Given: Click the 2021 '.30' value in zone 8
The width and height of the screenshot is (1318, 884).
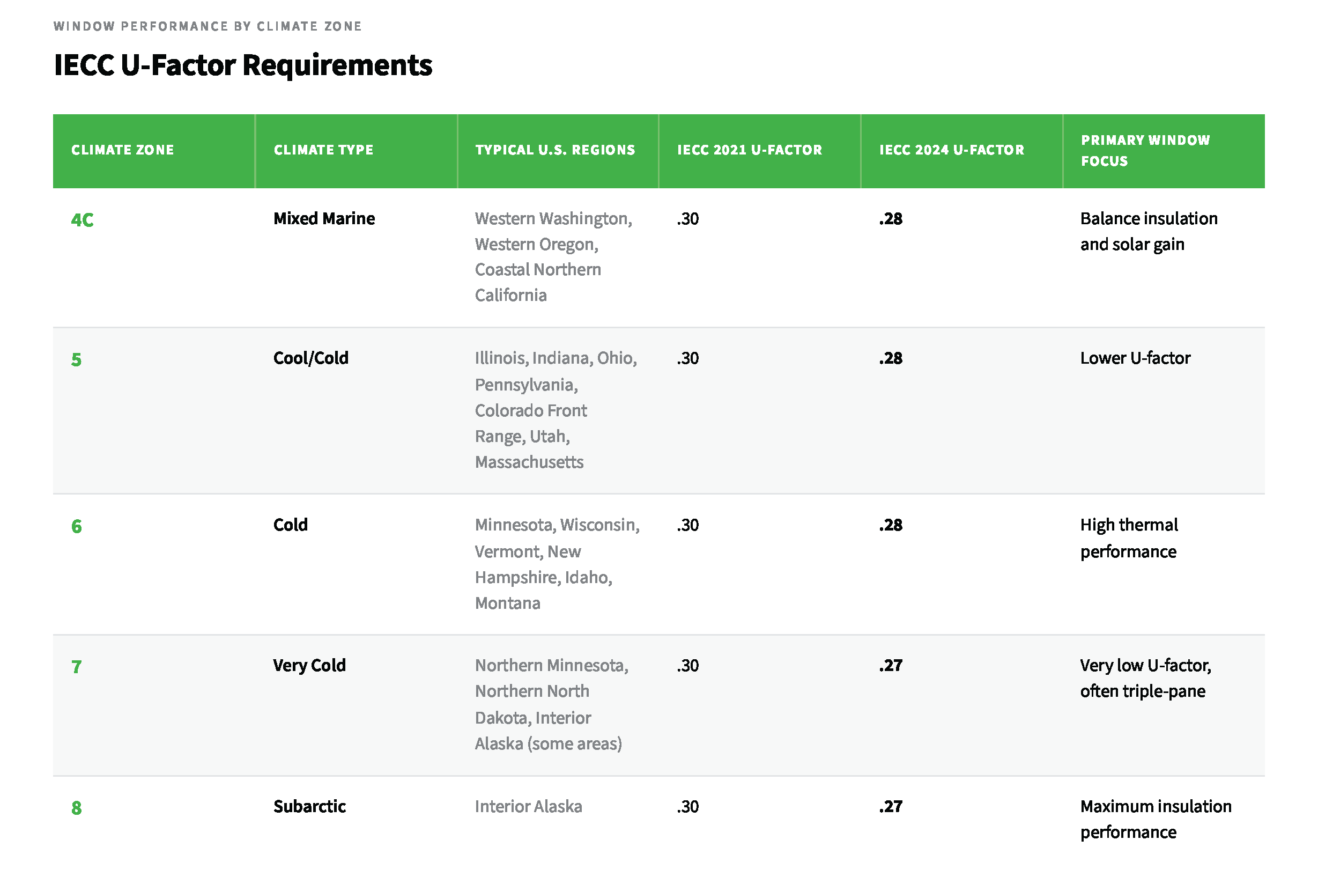Looking at the screenshot, I should (687, 807).
